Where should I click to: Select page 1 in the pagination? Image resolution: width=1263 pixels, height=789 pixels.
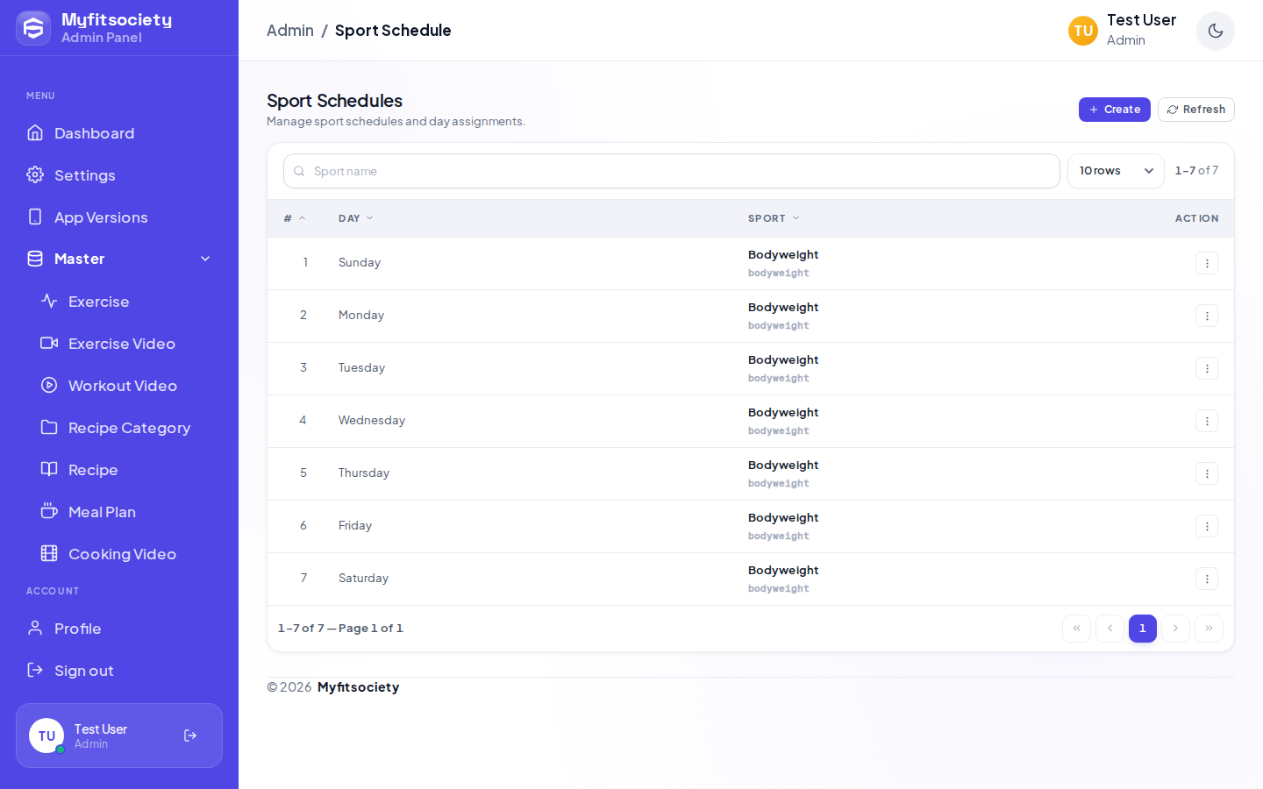point(1143,629)
